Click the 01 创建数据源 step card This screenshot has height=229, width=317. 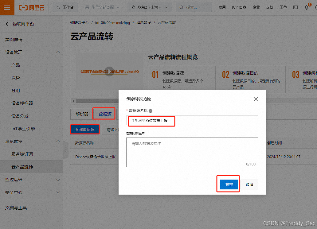[182, 79]
